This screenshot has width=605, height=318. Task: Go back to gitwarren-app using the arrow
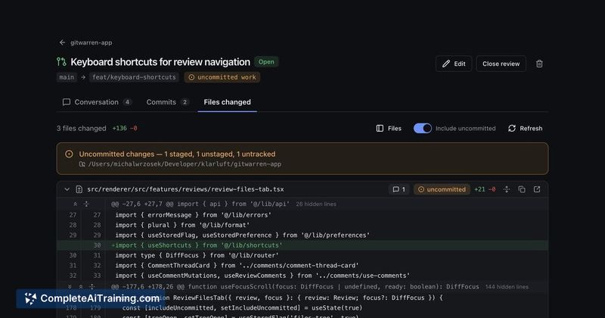point(62,42)
